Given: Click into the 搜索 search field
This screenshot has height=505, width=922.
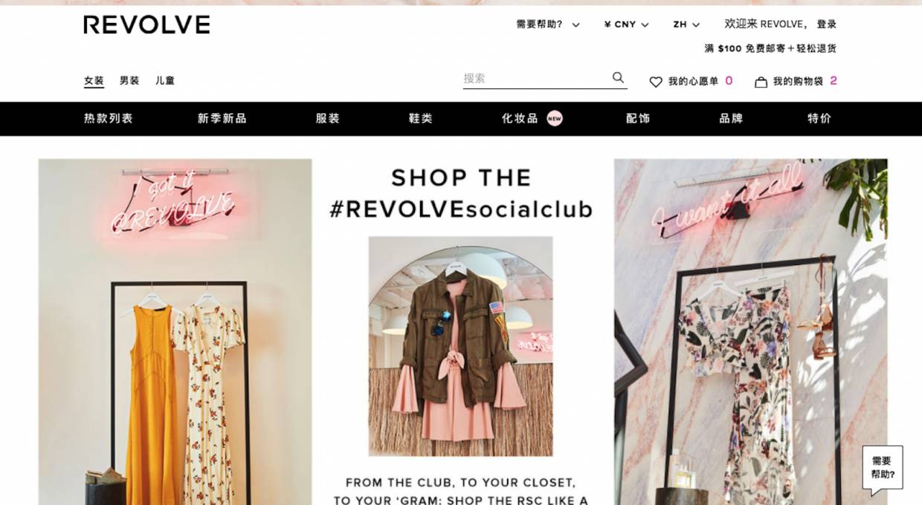Looking at the screenshot, I should (535, 78).
